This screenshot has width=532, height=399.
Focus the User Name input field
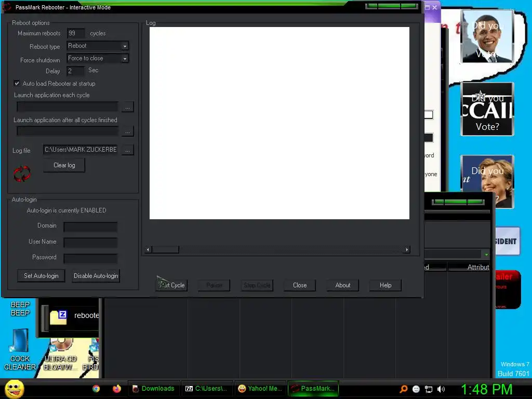coord(90,243)
